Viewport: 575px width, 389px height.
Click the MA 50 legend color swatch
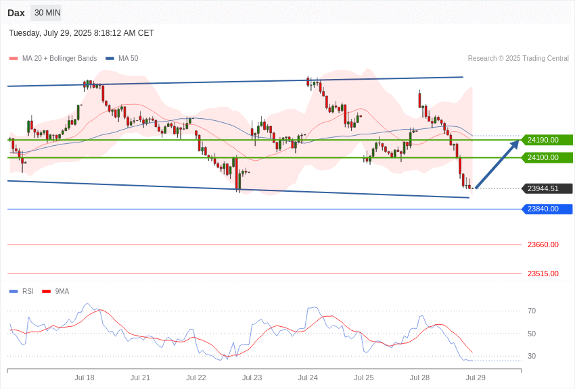pos(110,59)
